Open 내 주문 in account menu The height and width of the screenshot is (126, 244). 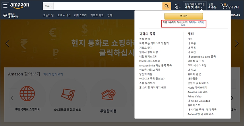point(191,43)
